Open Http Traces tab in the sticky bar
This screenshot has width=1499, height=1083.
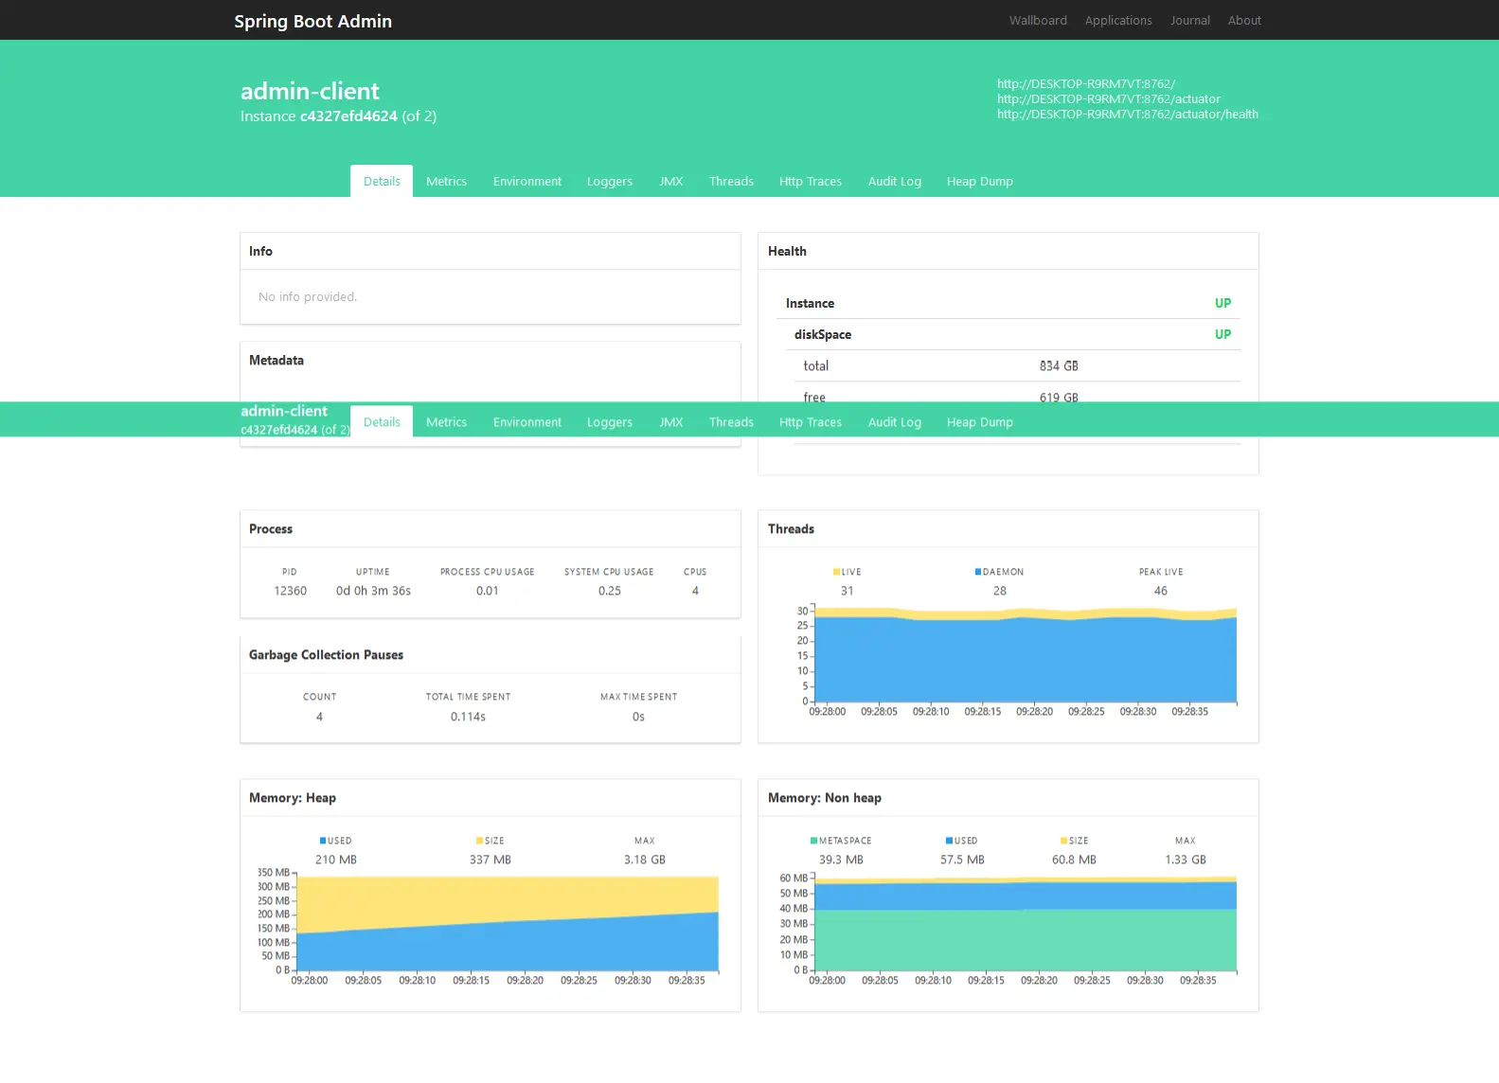(x=811, y=421)
